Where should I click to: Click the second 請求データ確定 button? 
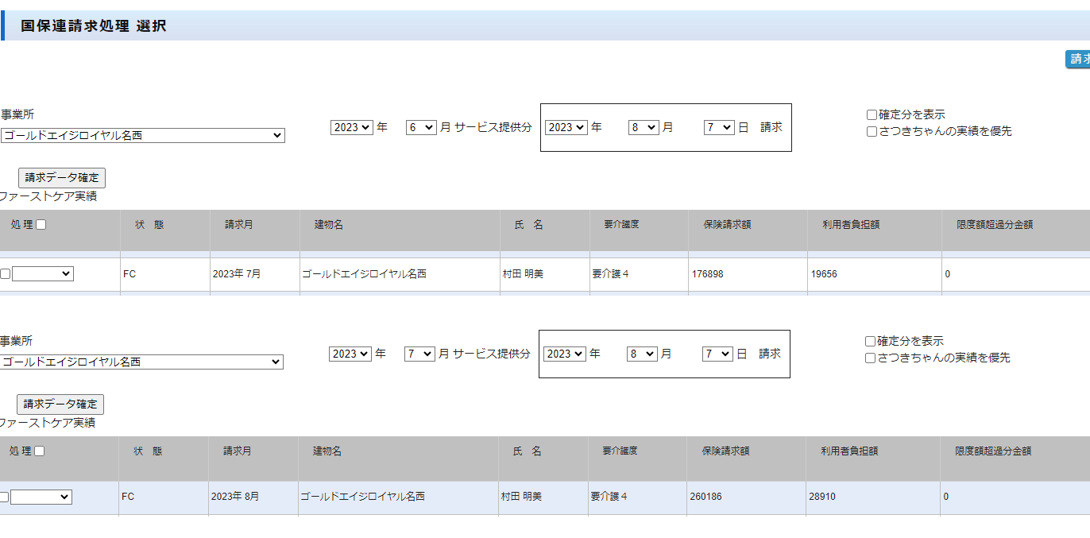pos(60,404)
